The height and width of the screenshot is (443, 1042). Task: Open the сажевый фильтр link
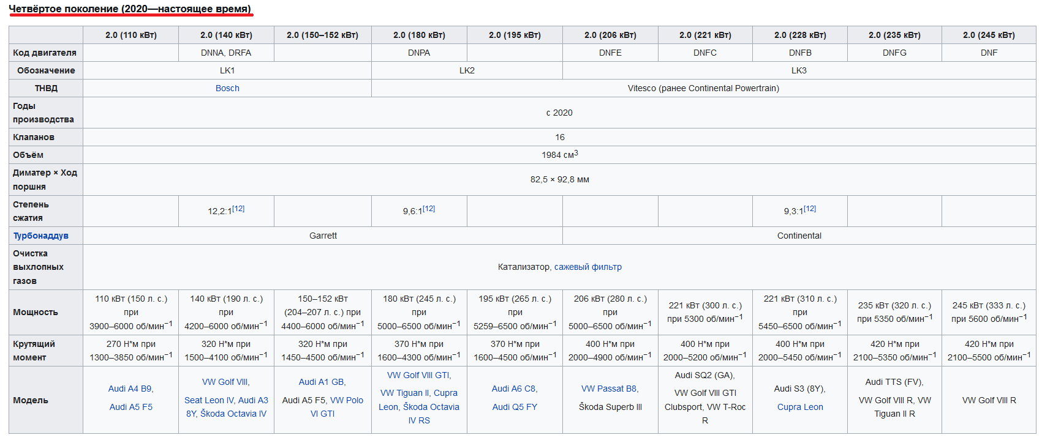[588, 267]
